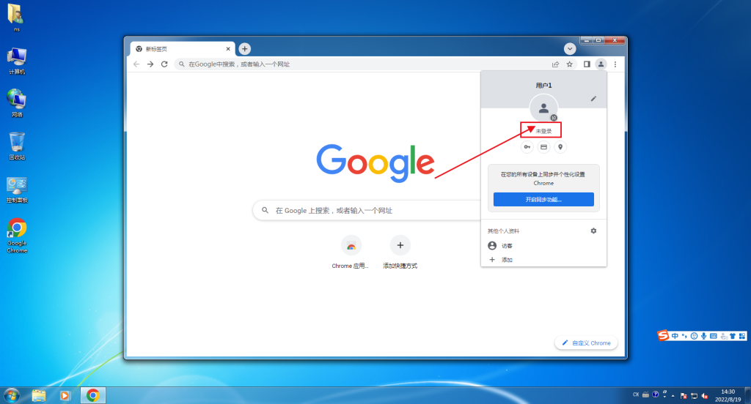The image size is (751, 404).
Task: Open Chrome three-dot menu
Action: (x=615, y=64)
